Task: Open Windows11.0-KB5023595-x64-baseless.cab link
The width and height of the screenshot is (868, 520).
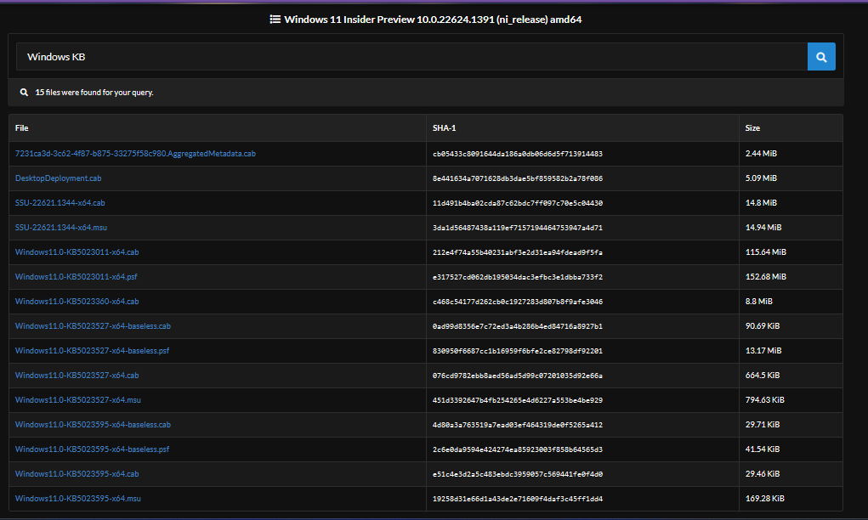Action: (93, 424)
